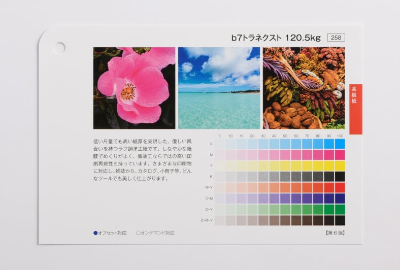This screenshot has width=400, height=270.
Task: Select the filled オフセット対応 bullet
Action: [95, 233]
